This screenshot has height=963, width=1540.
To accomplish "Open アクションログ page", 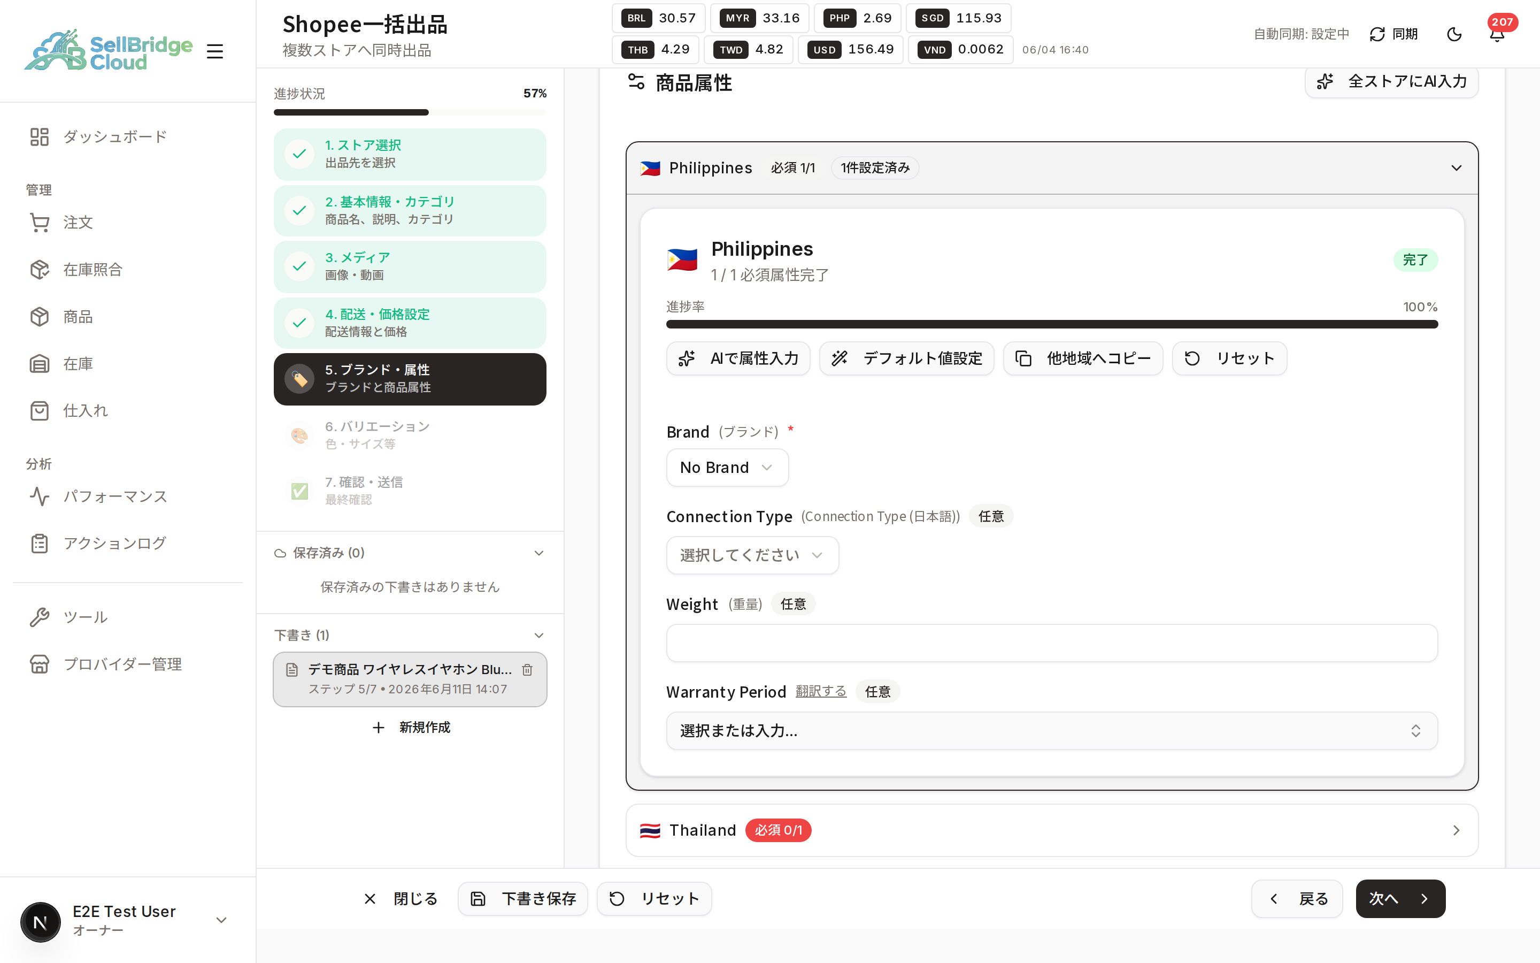I will tap(127, 543).
